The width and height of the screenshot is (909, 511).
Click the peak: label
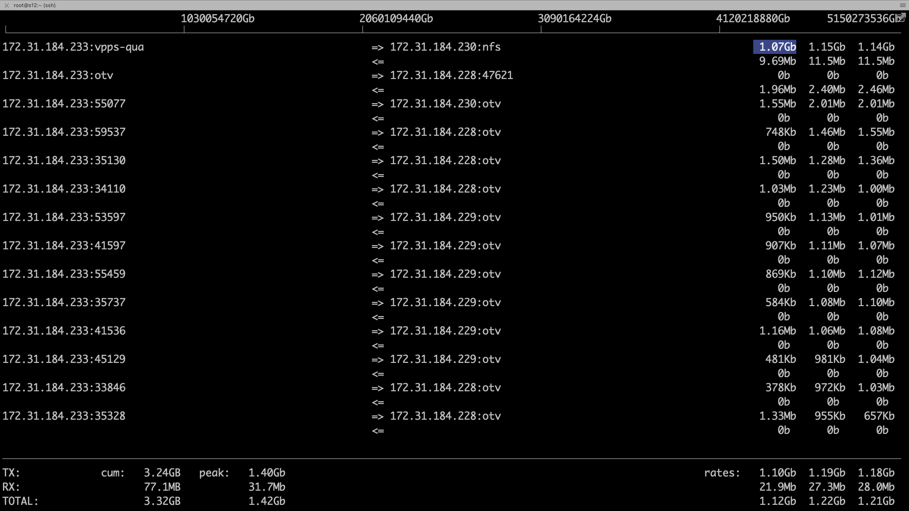[214, 473]
